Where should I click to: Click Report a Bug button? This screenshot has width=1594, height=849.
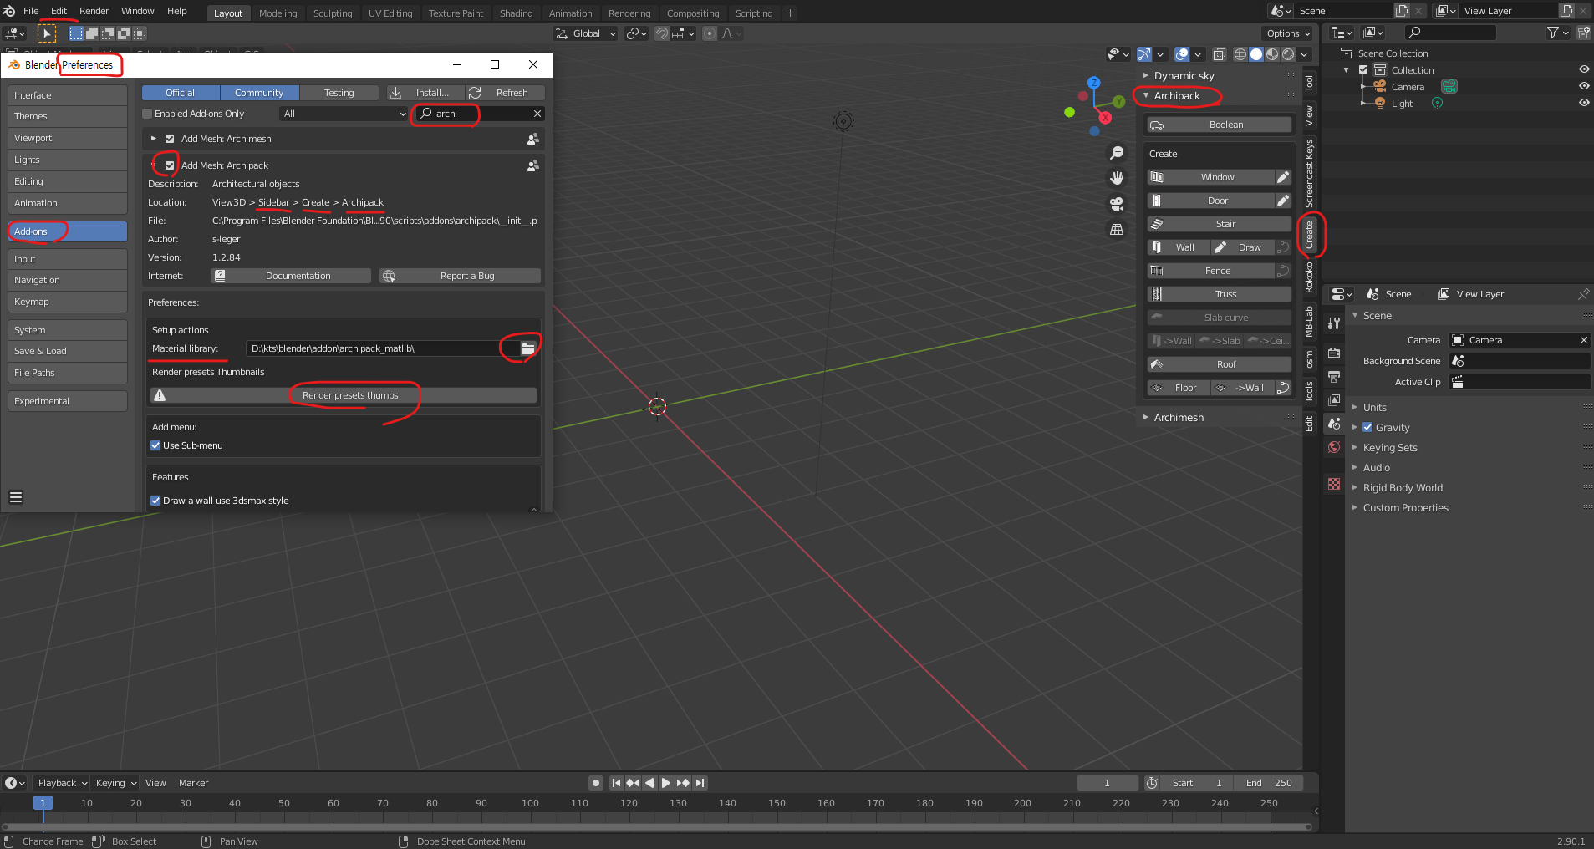pyautogui.click(x=460, y=276)
